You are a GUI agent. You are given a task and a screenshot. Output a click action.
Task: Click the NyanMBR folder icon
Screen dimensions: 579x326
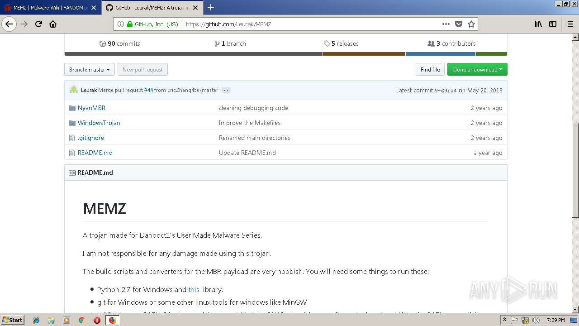(72, 108)
